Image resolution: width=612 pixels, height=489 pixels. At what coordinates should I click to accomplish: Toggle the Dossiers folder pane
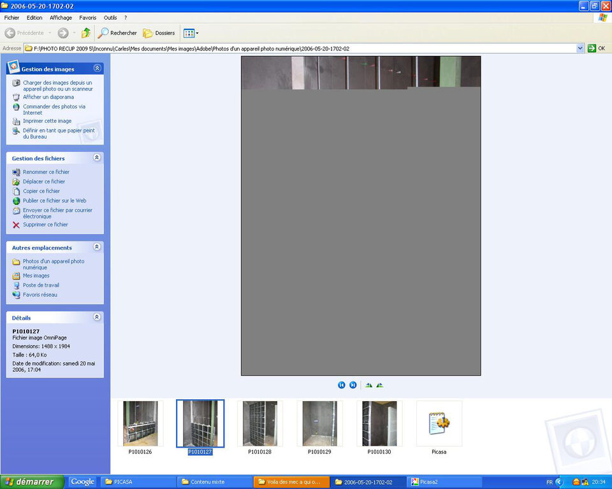159,33
